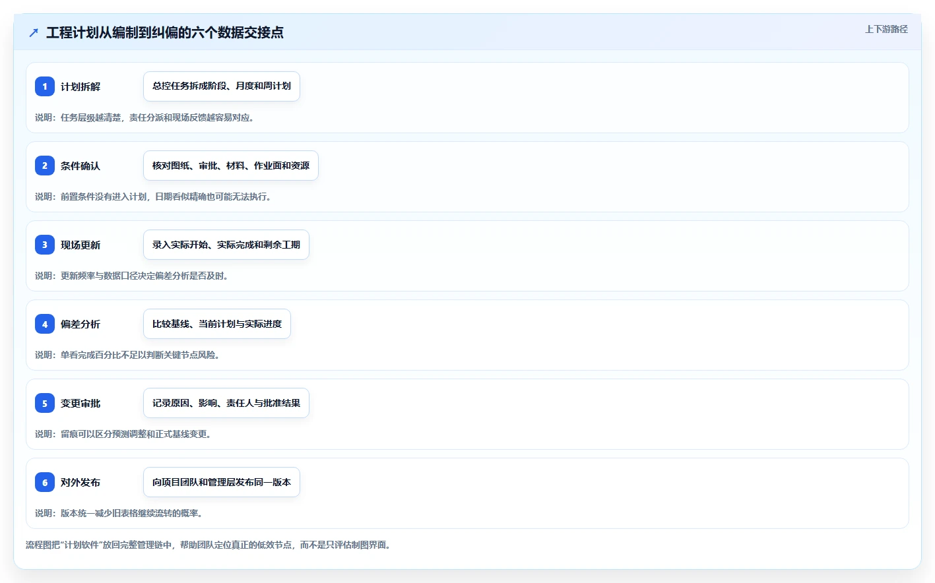
Task: Click the 偏差分析 step label
Action: (x=81, y=324)
